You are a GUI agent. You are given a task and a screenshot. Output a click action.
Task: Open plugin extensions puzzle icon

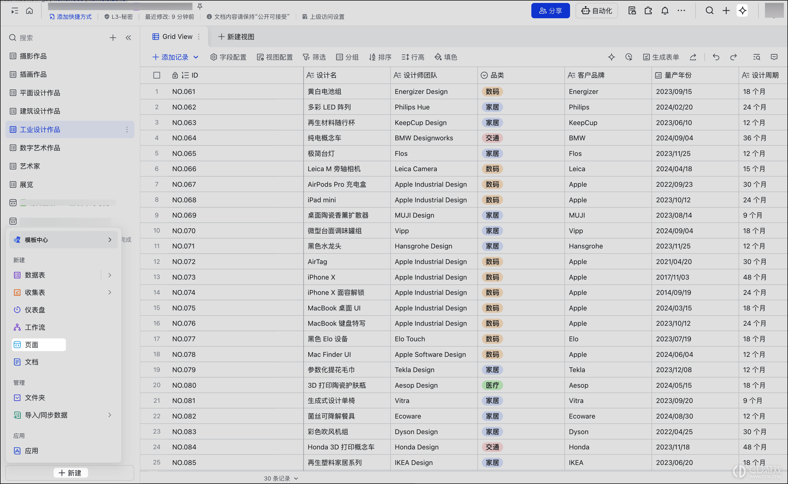[x=648, y=11]
